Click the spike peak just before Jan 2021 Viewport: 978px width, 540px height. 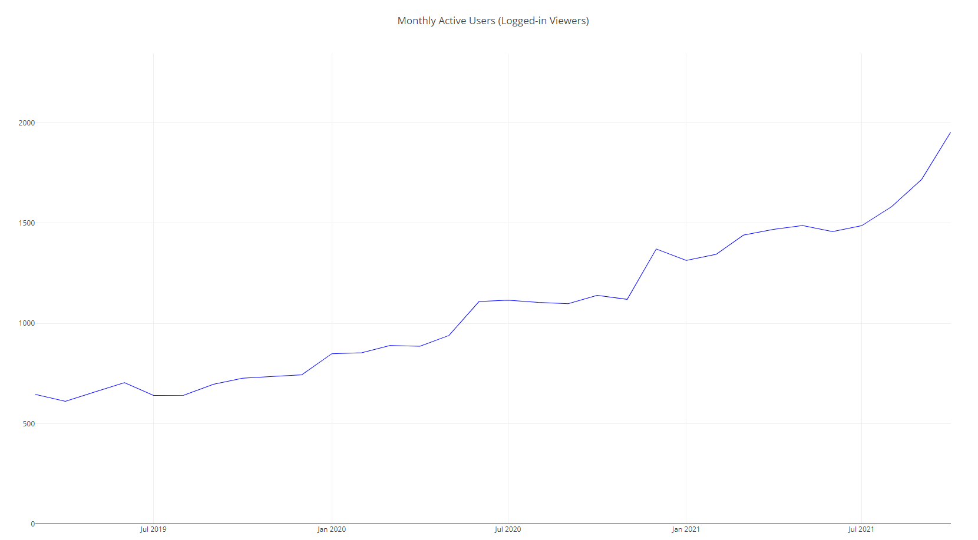point(656,249)
